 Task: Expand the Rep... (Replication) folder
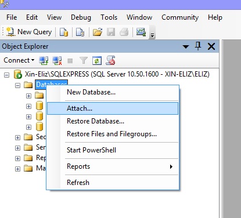17,158
